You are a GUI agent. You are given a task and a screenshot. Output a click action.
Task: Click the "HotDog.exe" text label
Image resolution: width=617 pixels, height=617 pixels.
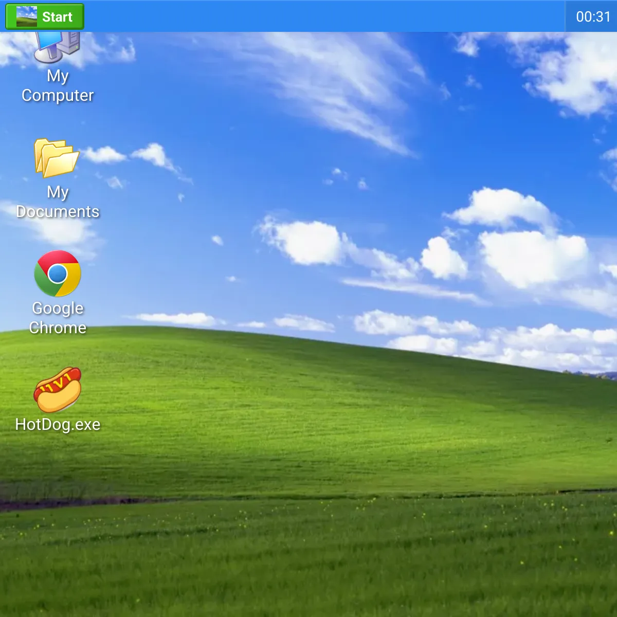click(58, 425)
